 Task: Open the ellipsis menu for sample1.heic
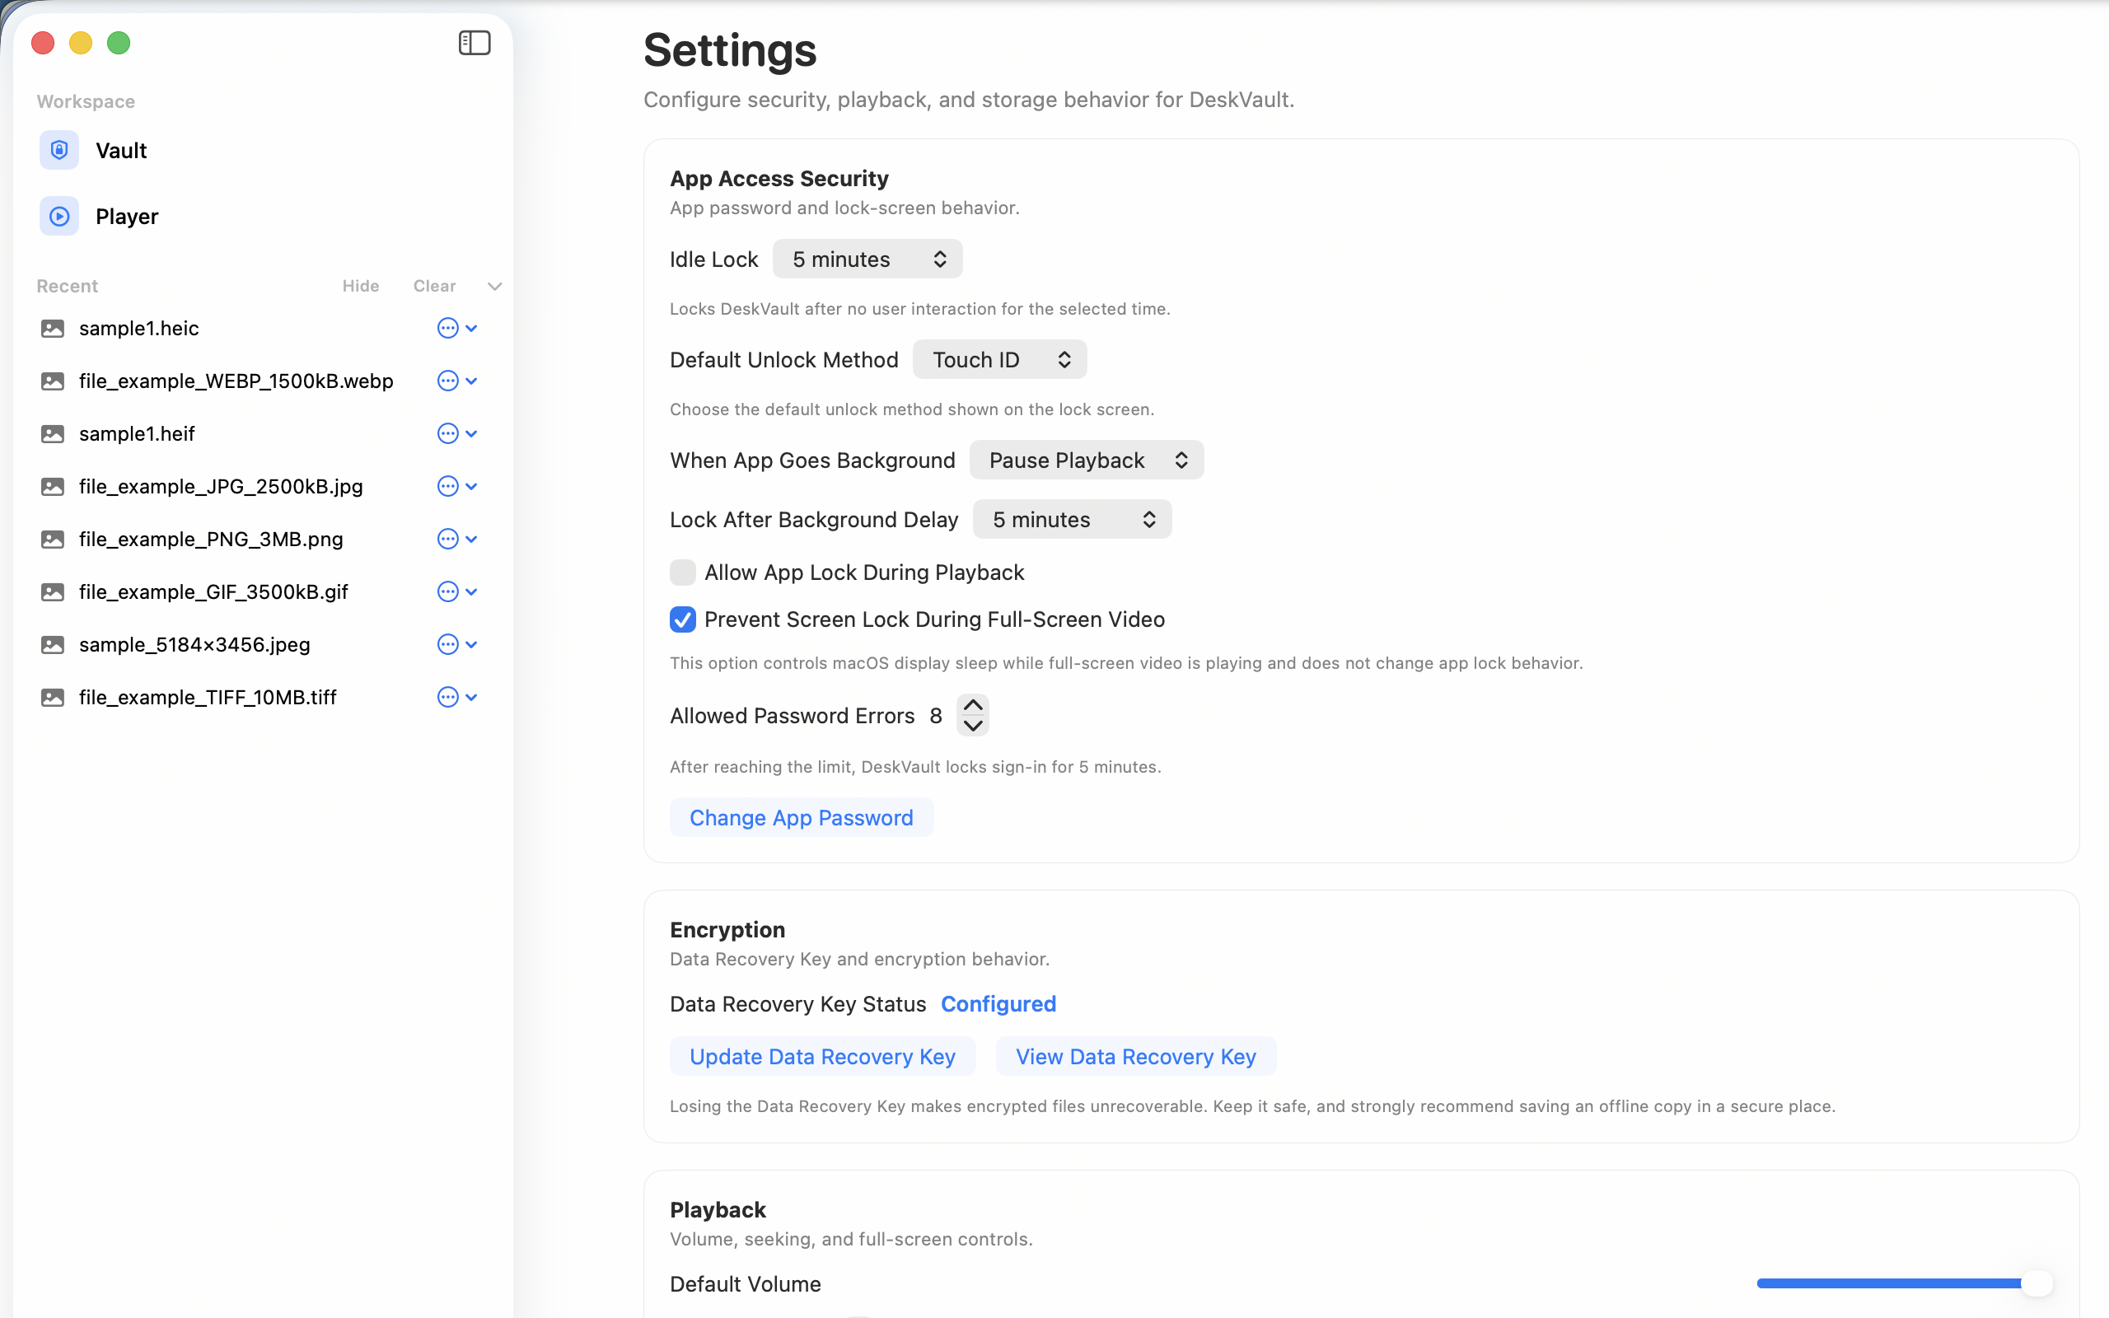447,328
